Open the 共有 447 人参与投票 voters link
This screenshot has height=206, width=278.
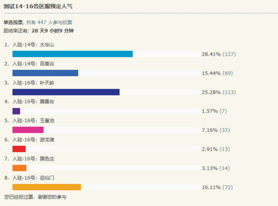[x=49, y=22]
